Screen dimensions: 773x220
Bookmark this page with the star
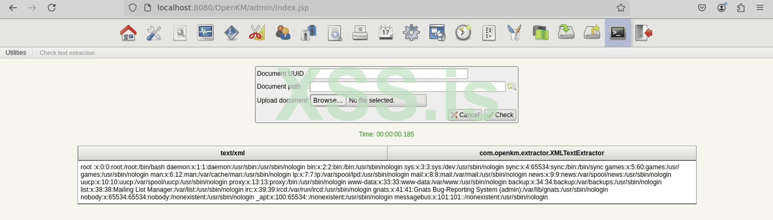(621, 8)
